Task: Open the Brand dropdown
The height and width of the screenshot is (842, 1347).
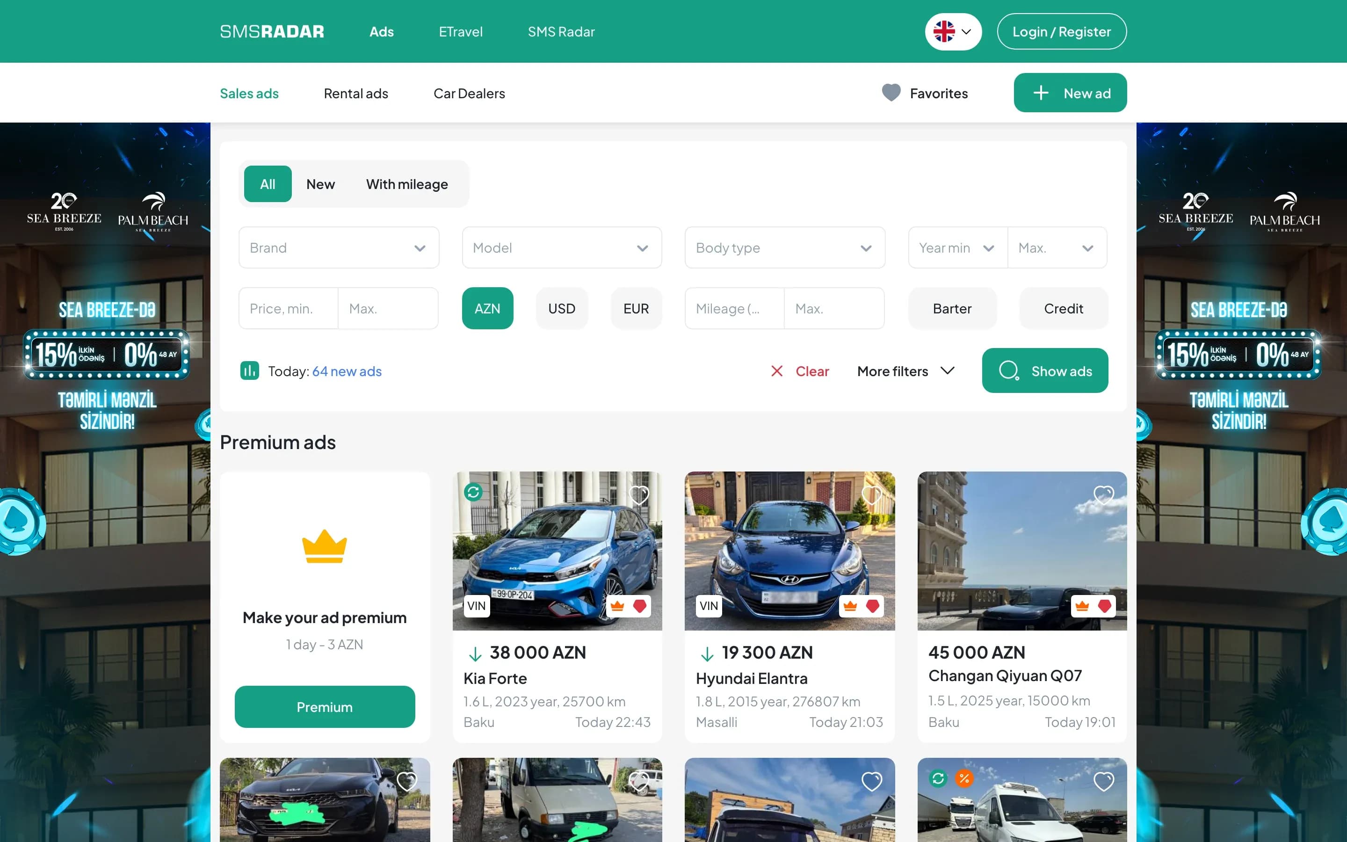Action: click(339, 248)
